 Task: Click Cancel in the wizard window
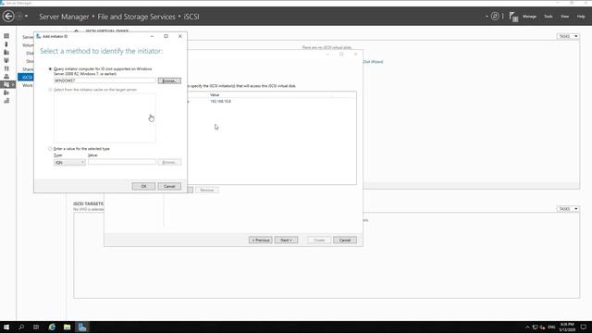point(345,240)
